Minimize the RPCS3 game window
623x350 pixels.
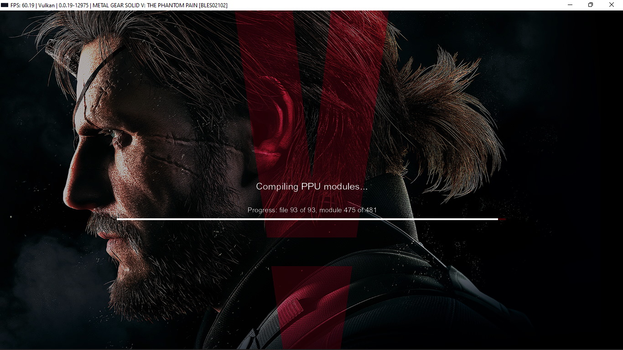click(570, 5)
